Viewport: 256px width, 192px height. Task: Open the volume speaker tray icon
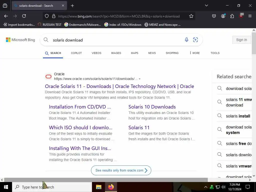click(223, 187)
